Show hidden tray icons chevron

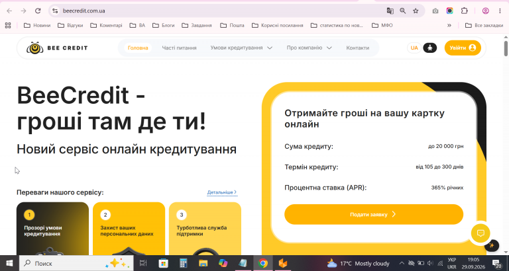[402, 263]
